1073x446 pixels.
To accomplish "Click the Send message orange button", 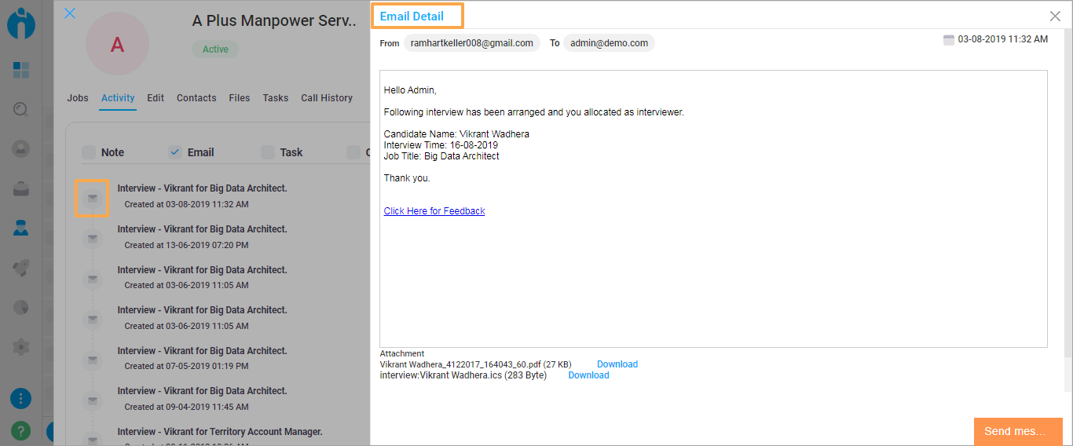I will click(x=1018, y=431).
